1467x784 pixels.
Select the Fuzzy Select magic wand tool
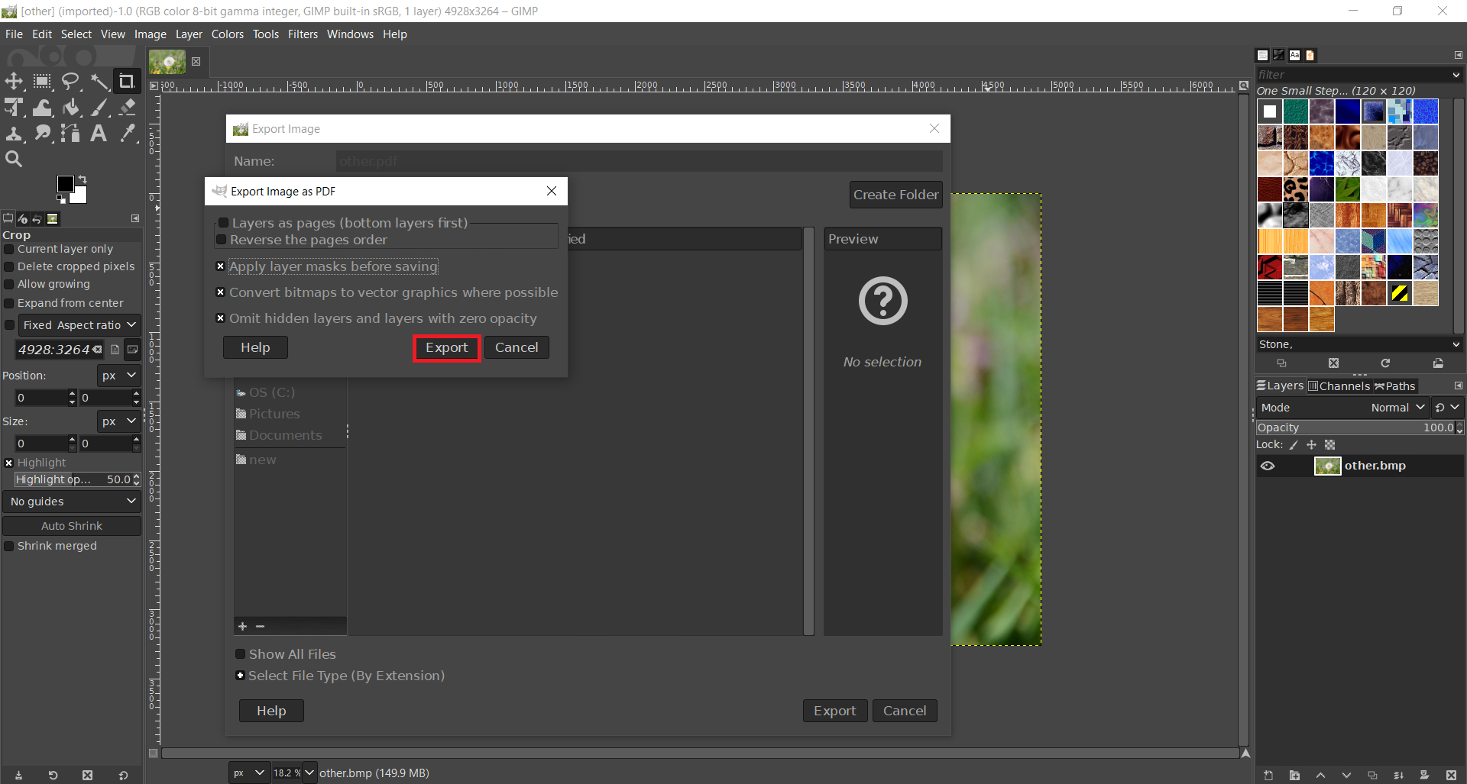(x=99, y=81)
